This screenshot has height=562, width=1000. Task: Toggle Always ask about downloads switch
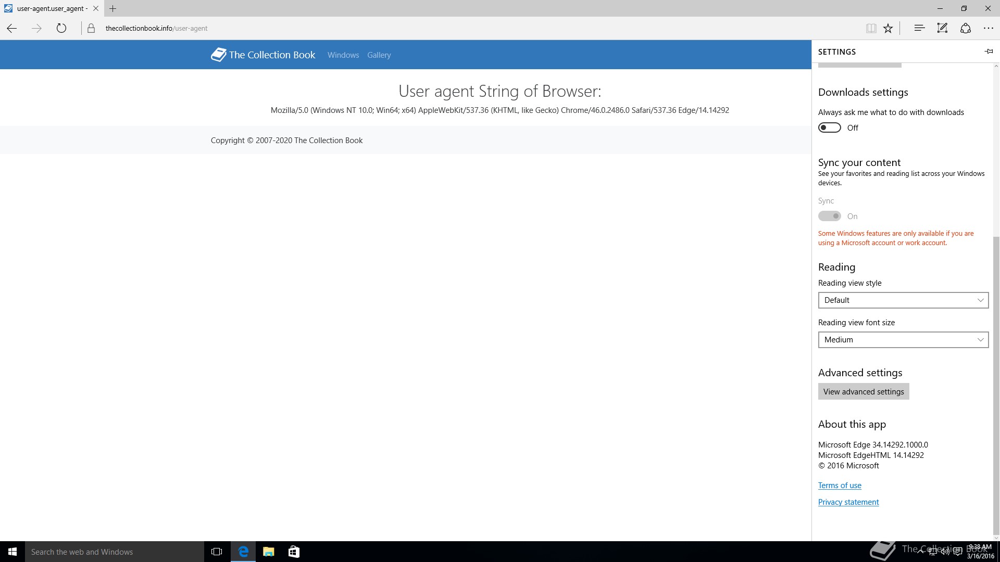click(829, 127)
